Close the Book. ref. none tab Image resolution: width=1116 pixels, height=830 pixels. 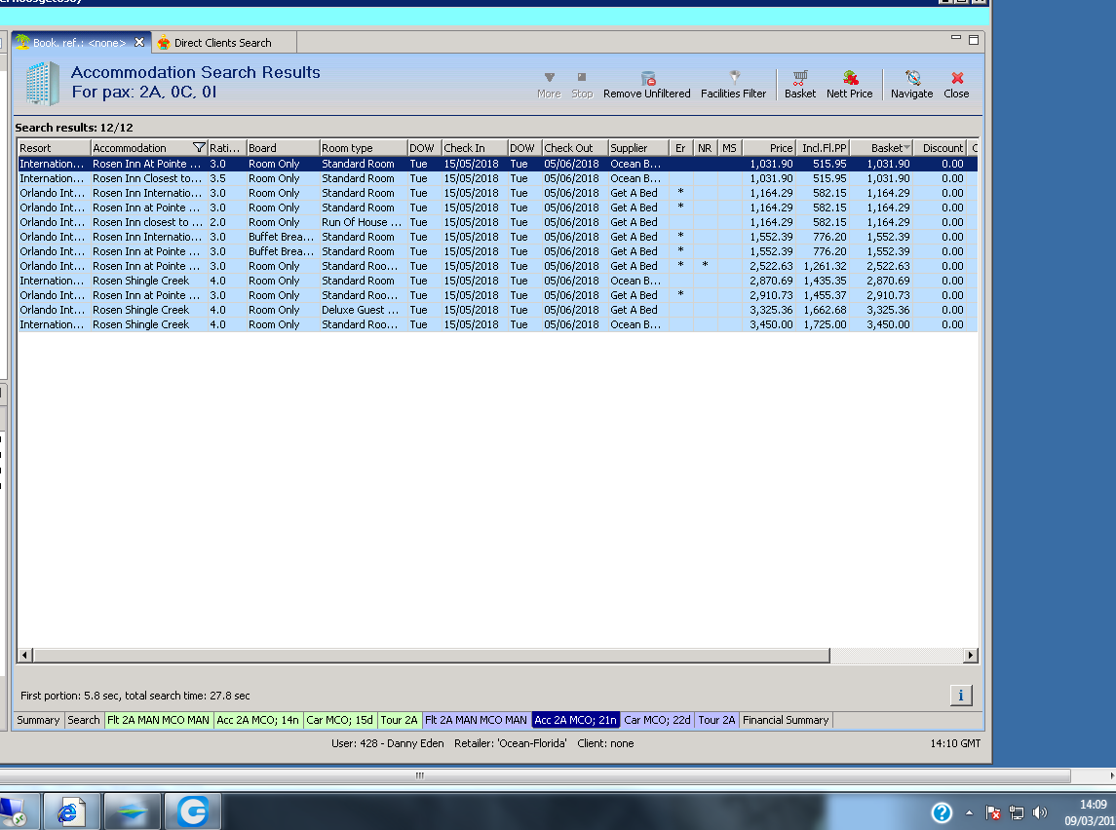point(139,42)
